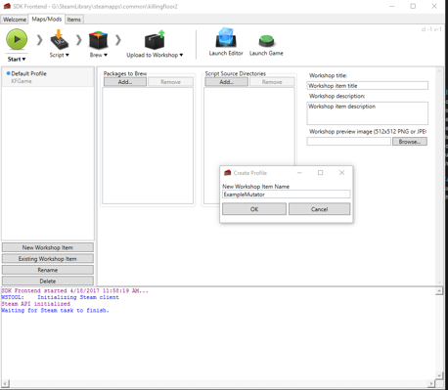Screen dimensions: 448x390
Task: Click the New Workshop Item Name field
Action: click(x=287, y=195)
